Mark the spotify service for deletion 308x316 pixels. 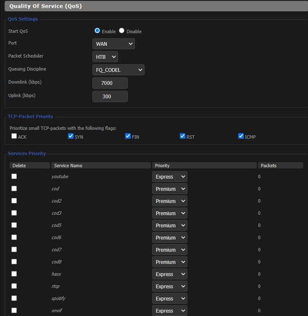click(x=14, y=298)
